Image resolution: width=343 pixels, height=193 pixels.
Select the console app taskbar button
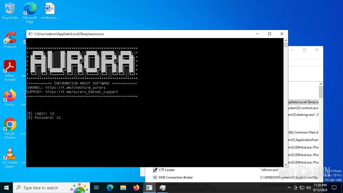(x=149, y=188)
